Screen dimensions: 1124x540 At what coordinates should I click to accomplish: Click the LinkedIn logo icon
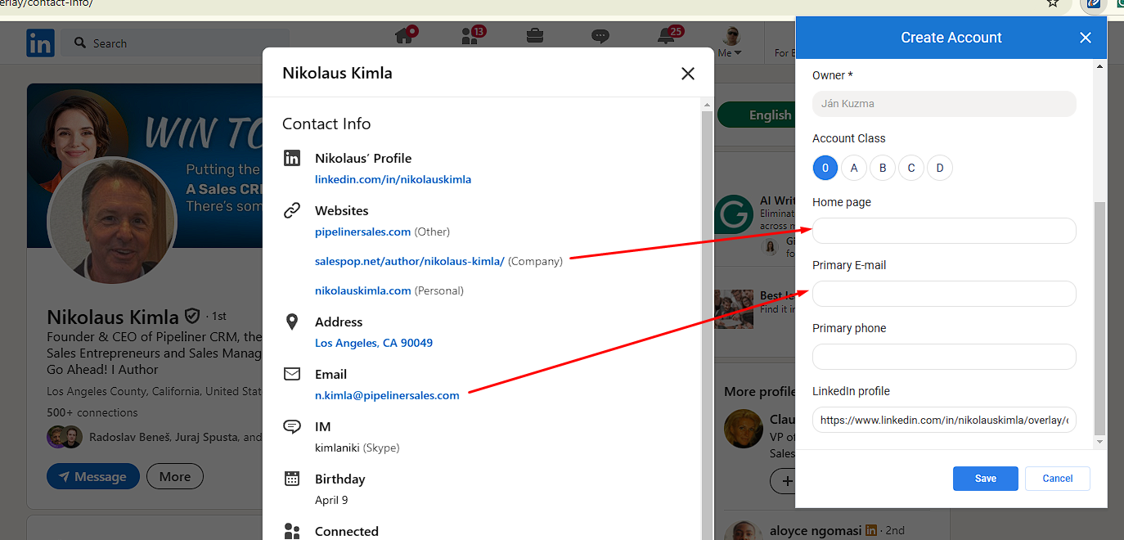pos(40,43)
